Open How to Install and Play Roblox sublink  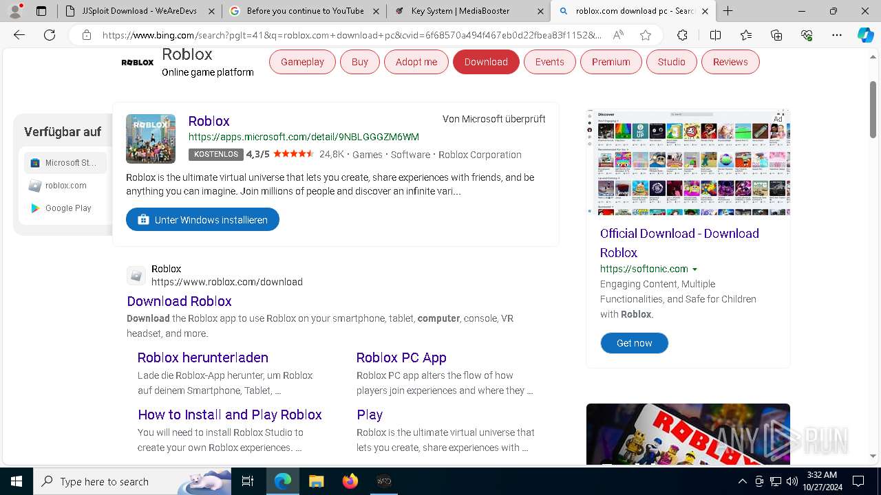click(x=230, y=415)
